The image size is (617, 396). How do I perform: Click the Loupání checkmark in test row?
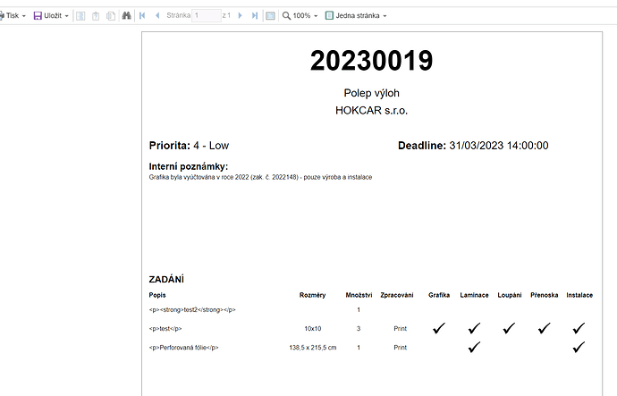[509, 328]
